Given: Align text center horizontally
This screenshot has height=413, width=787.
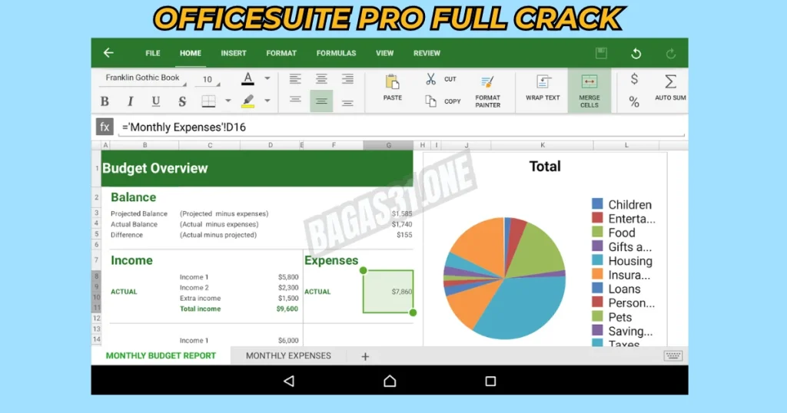Looking at the screenshot, I should [321, 79].
